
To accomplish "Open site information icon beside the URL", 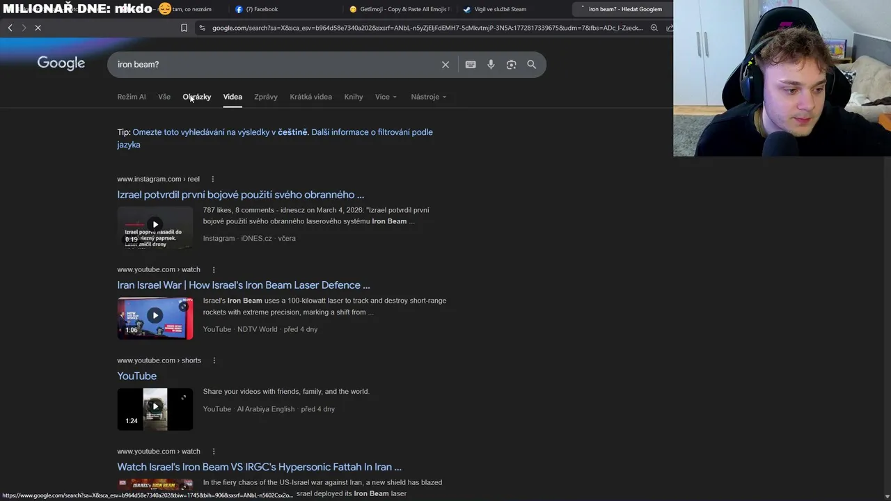I will tap(202, 28).
